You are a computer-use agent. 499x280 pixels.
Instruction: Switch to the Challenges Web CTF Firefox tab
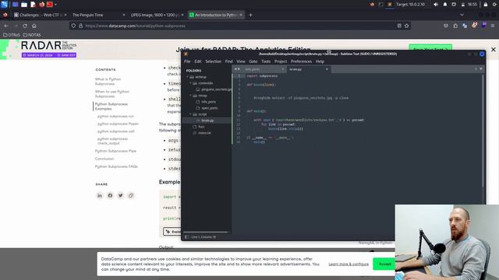[40, 15]
